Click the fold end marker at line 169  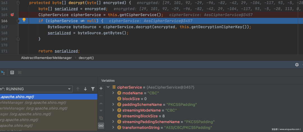pyautogui.click(x=18, y=39)
